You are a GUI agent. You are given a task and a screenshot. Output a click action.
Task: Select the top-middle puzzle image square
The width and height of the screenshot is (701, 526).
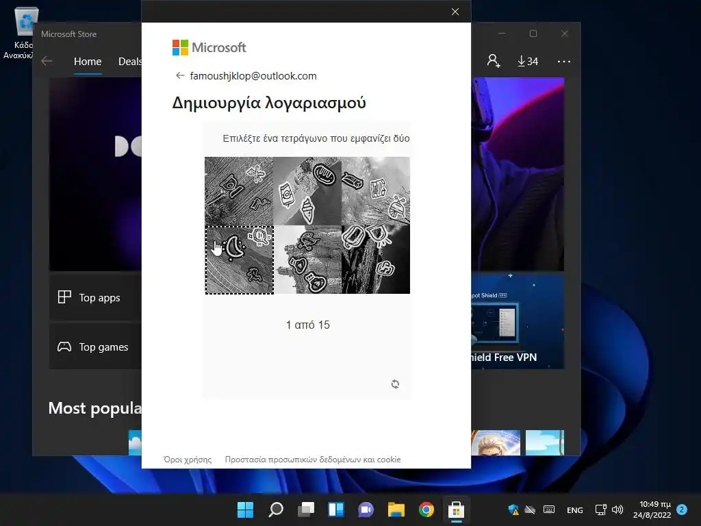(x=307, y=191)
